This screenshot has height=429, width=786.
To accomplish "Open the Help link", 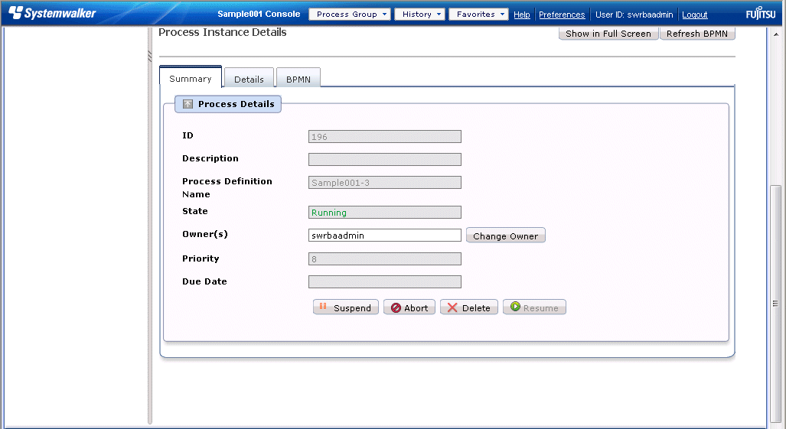I will pos(522,15).
